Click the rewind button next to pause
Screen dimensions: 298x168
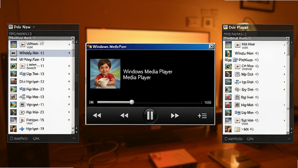[124, 116]
